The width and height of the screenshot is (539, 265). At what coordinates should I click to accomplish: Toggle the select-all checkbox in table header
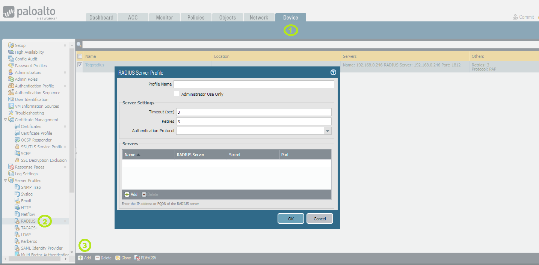click(80, 56)
